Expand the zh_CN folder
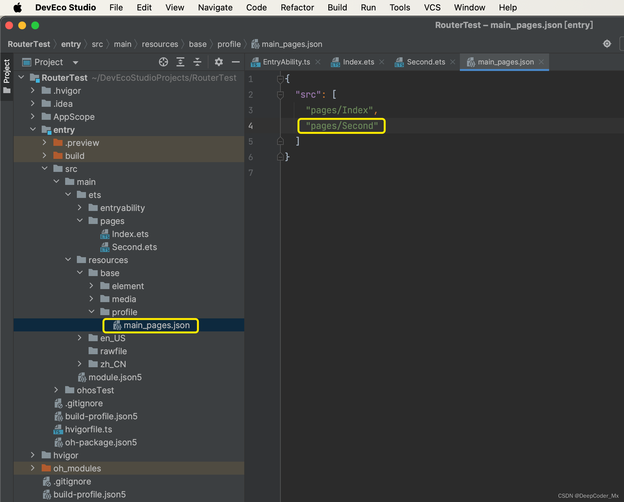The width and height of the screenshot is (624, 502). [79, 364]
